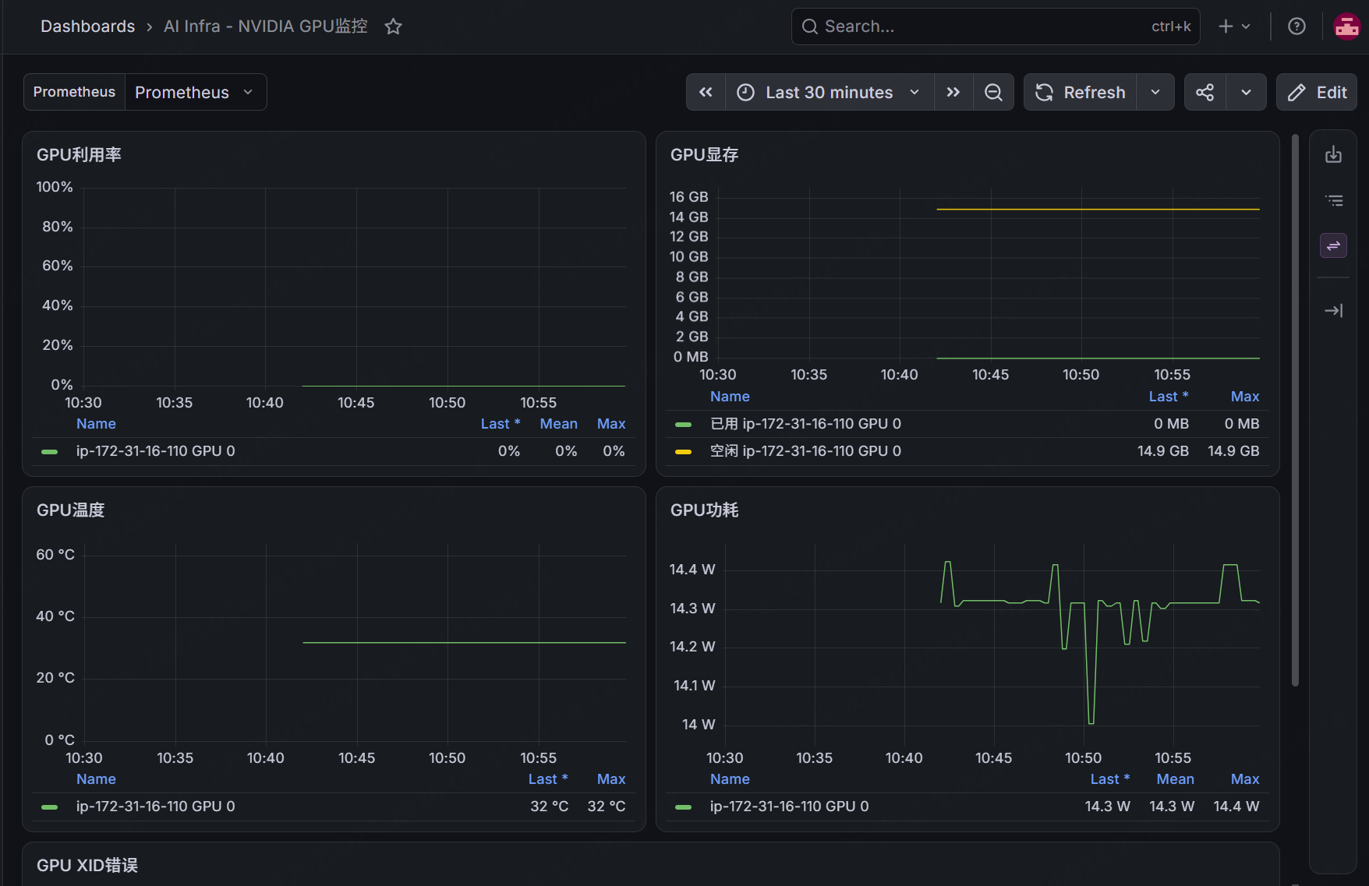Shift time range forward
1369x886 pixels.
click(x=953, y=92)
